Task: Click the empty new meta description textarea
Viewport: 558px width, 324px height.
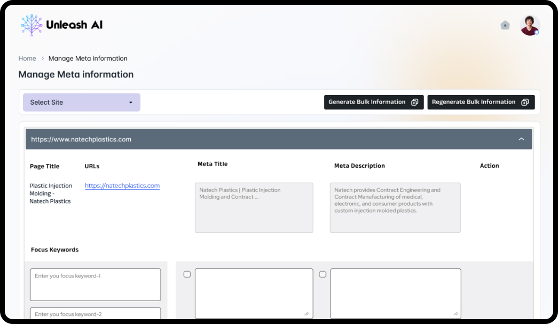Action: (396, 294)
